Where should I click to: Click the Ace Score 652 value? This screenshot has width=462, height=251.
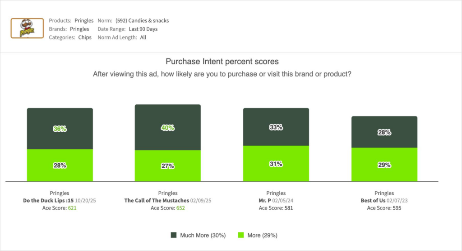180,208
